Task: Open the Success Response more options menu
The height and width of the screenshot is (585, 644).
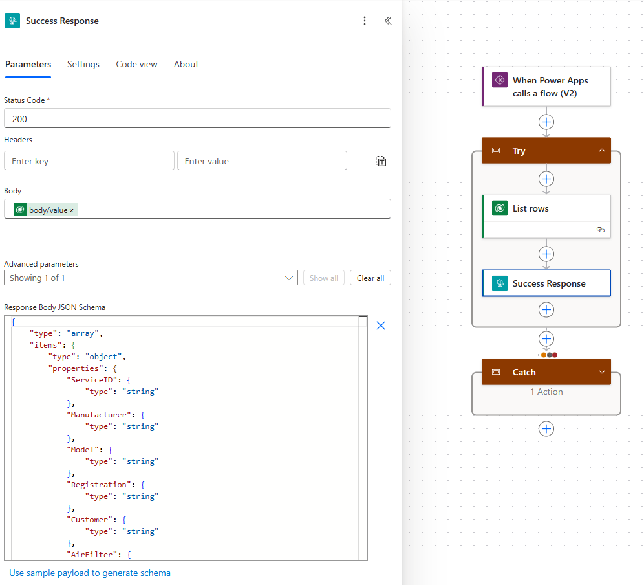Action: (x=365, y=21)
